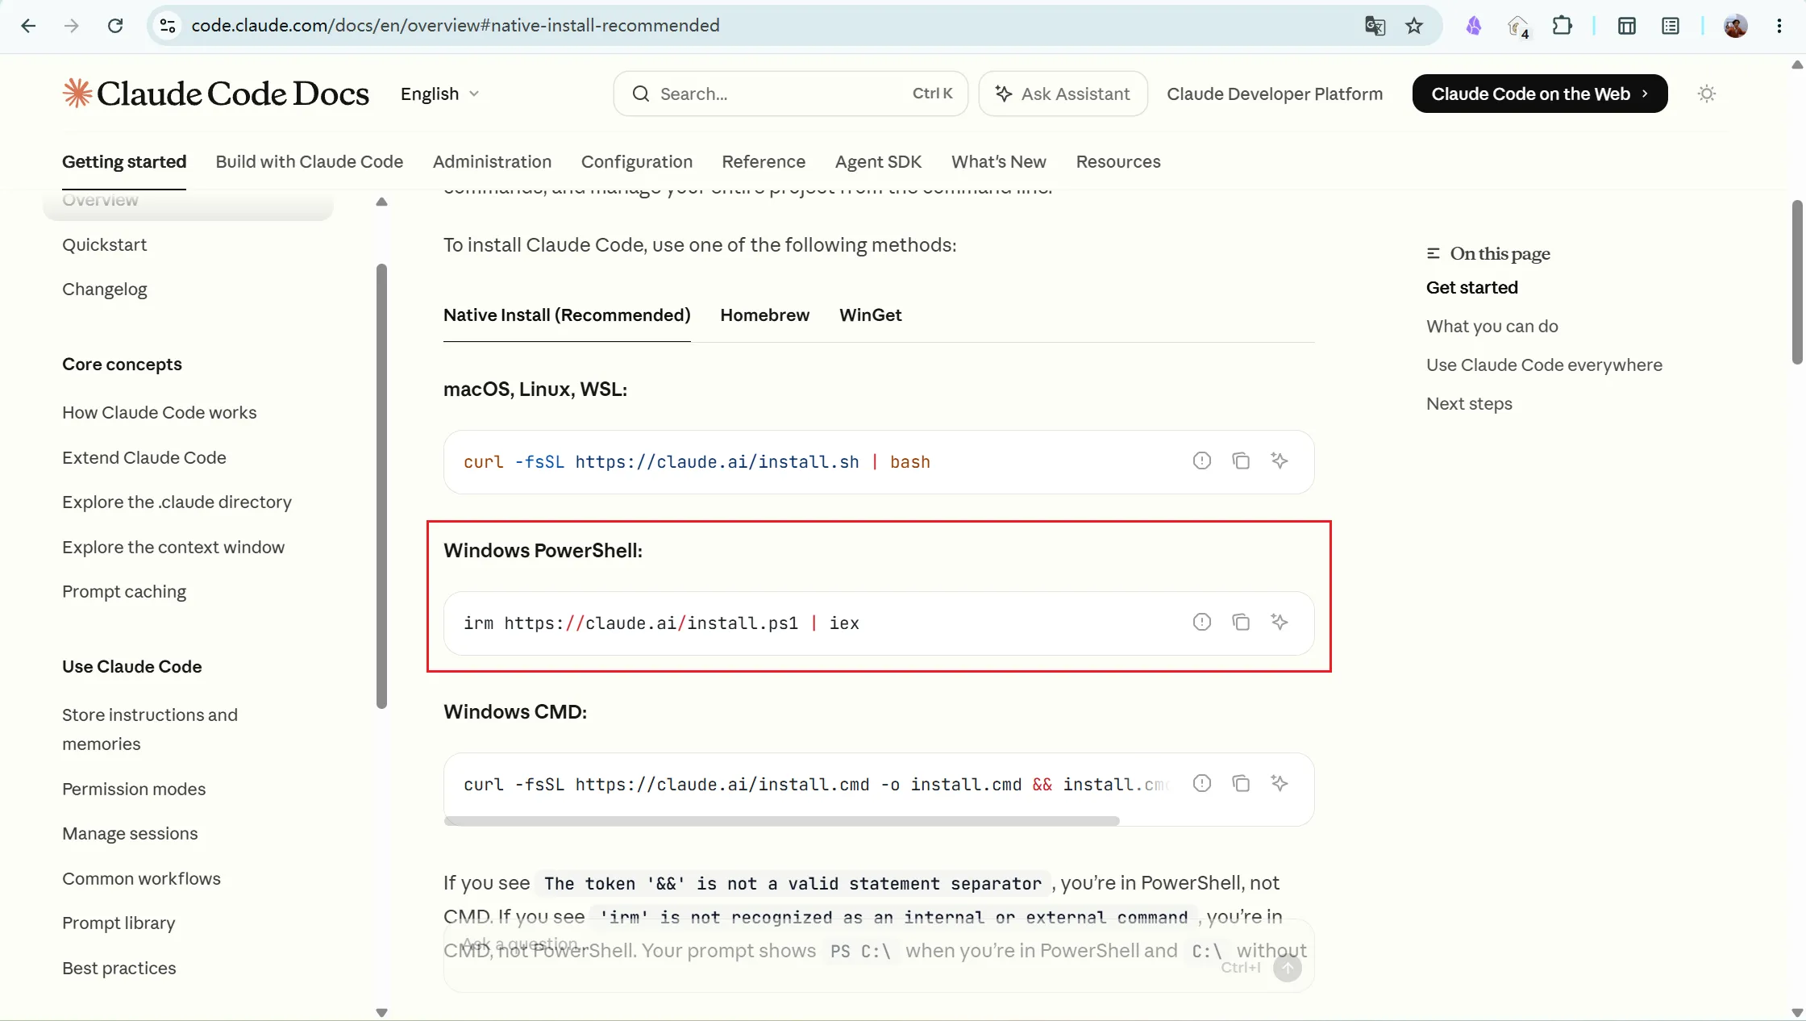
Task: Click the Claude Code Docs logo
Action: point(215,94)
